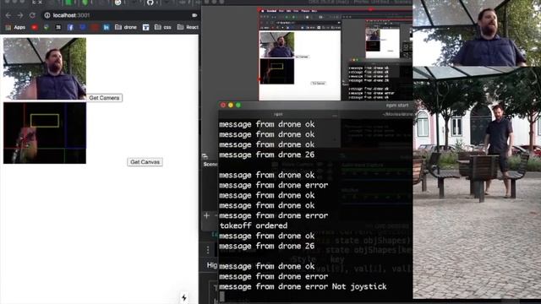Switch to the GitHub browser tab

click(150, 3)
